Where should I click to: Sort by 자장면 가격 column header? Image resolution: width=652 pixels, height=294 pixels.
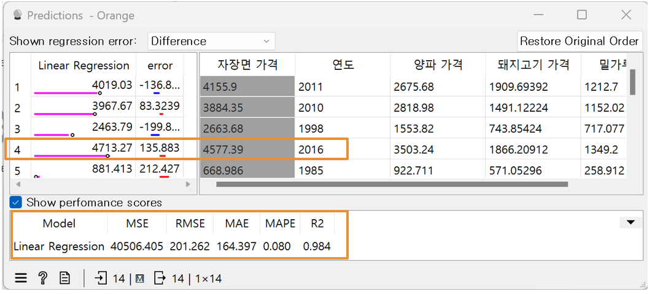coord(247,65)
